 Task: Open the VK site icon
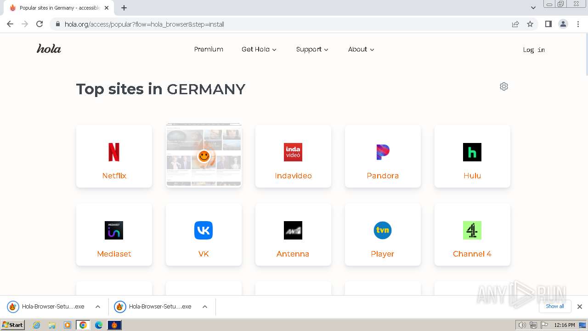click(204, 230)
